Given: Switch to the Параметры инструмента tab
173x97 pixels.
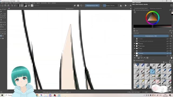Looking at the screenshot, I should [x=156, y=8].
